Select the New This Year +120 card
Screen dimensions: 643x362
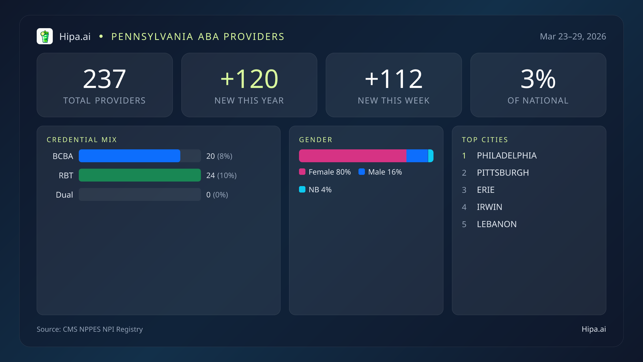click(x=249, y=85)
